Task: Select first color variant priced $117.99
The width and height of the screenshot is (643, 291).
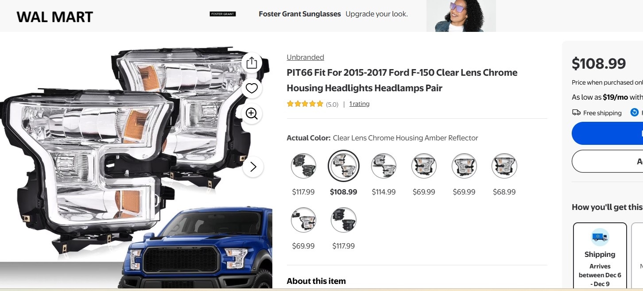Action: [303, 166]
